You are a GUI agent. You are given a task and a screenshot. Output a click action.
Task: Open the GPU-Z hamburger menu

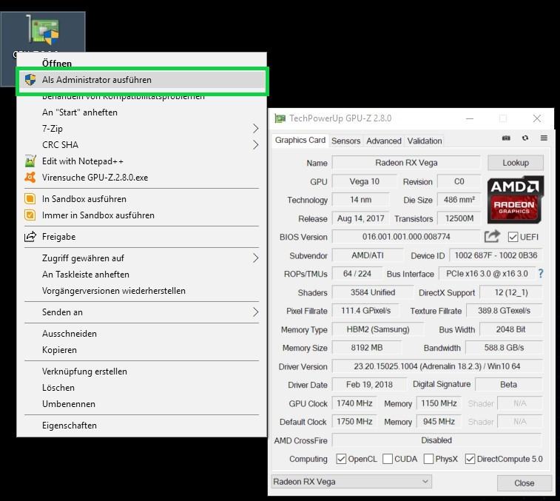click(x=544, y=138)
